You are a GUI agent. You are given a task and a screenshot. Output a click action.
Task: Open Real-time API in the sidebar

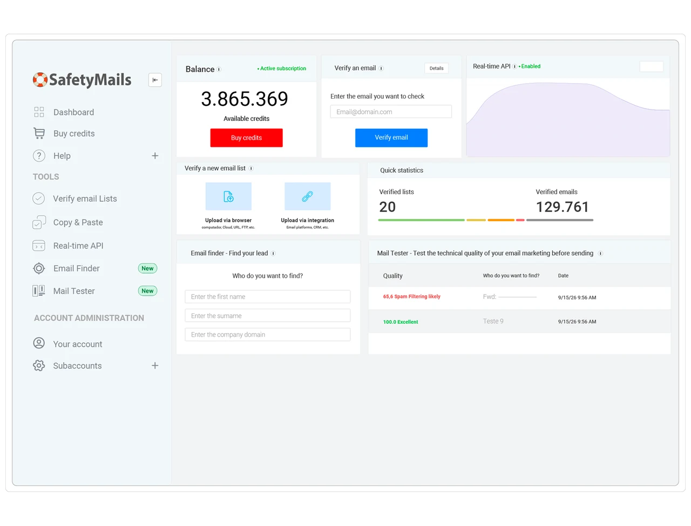78,245
